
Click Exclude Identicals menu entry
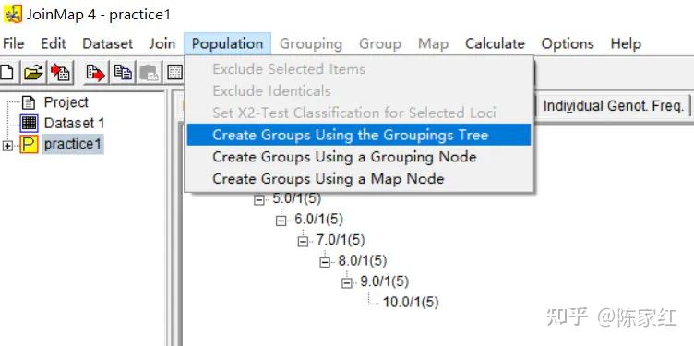point(359,91)
